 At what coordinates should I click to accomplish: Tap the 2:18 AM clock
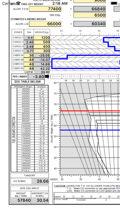(x=60, y=3)
